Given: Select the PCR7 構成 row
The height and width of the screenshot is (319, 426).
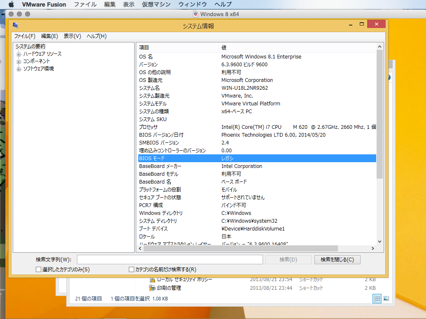Looking at the screenshot, I should pyautogui.click(x=257, y=205).
